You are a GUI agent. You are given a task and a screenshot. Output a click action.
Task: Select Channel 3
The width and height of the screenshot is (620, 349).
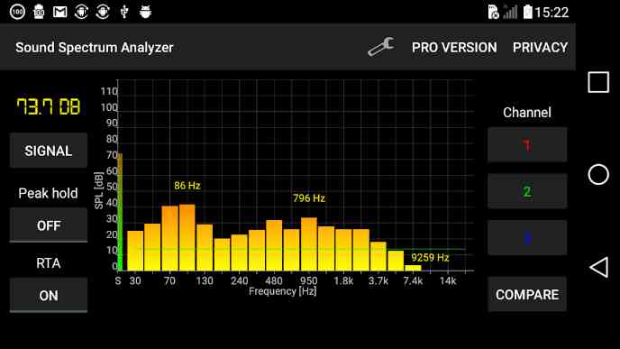(527, 238)
